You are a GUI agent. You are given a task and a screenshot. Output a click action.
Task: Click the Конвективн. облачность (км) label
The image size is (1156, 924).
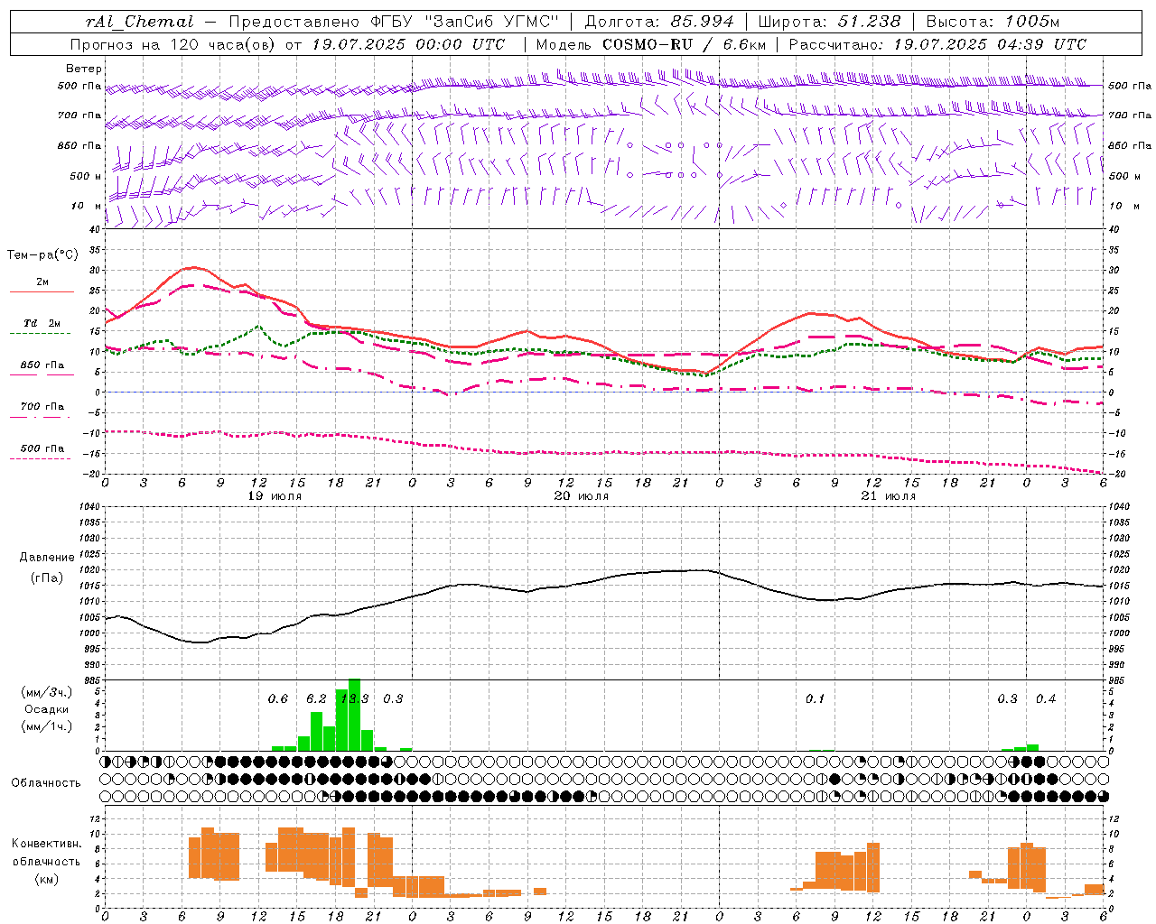(46, 861)
